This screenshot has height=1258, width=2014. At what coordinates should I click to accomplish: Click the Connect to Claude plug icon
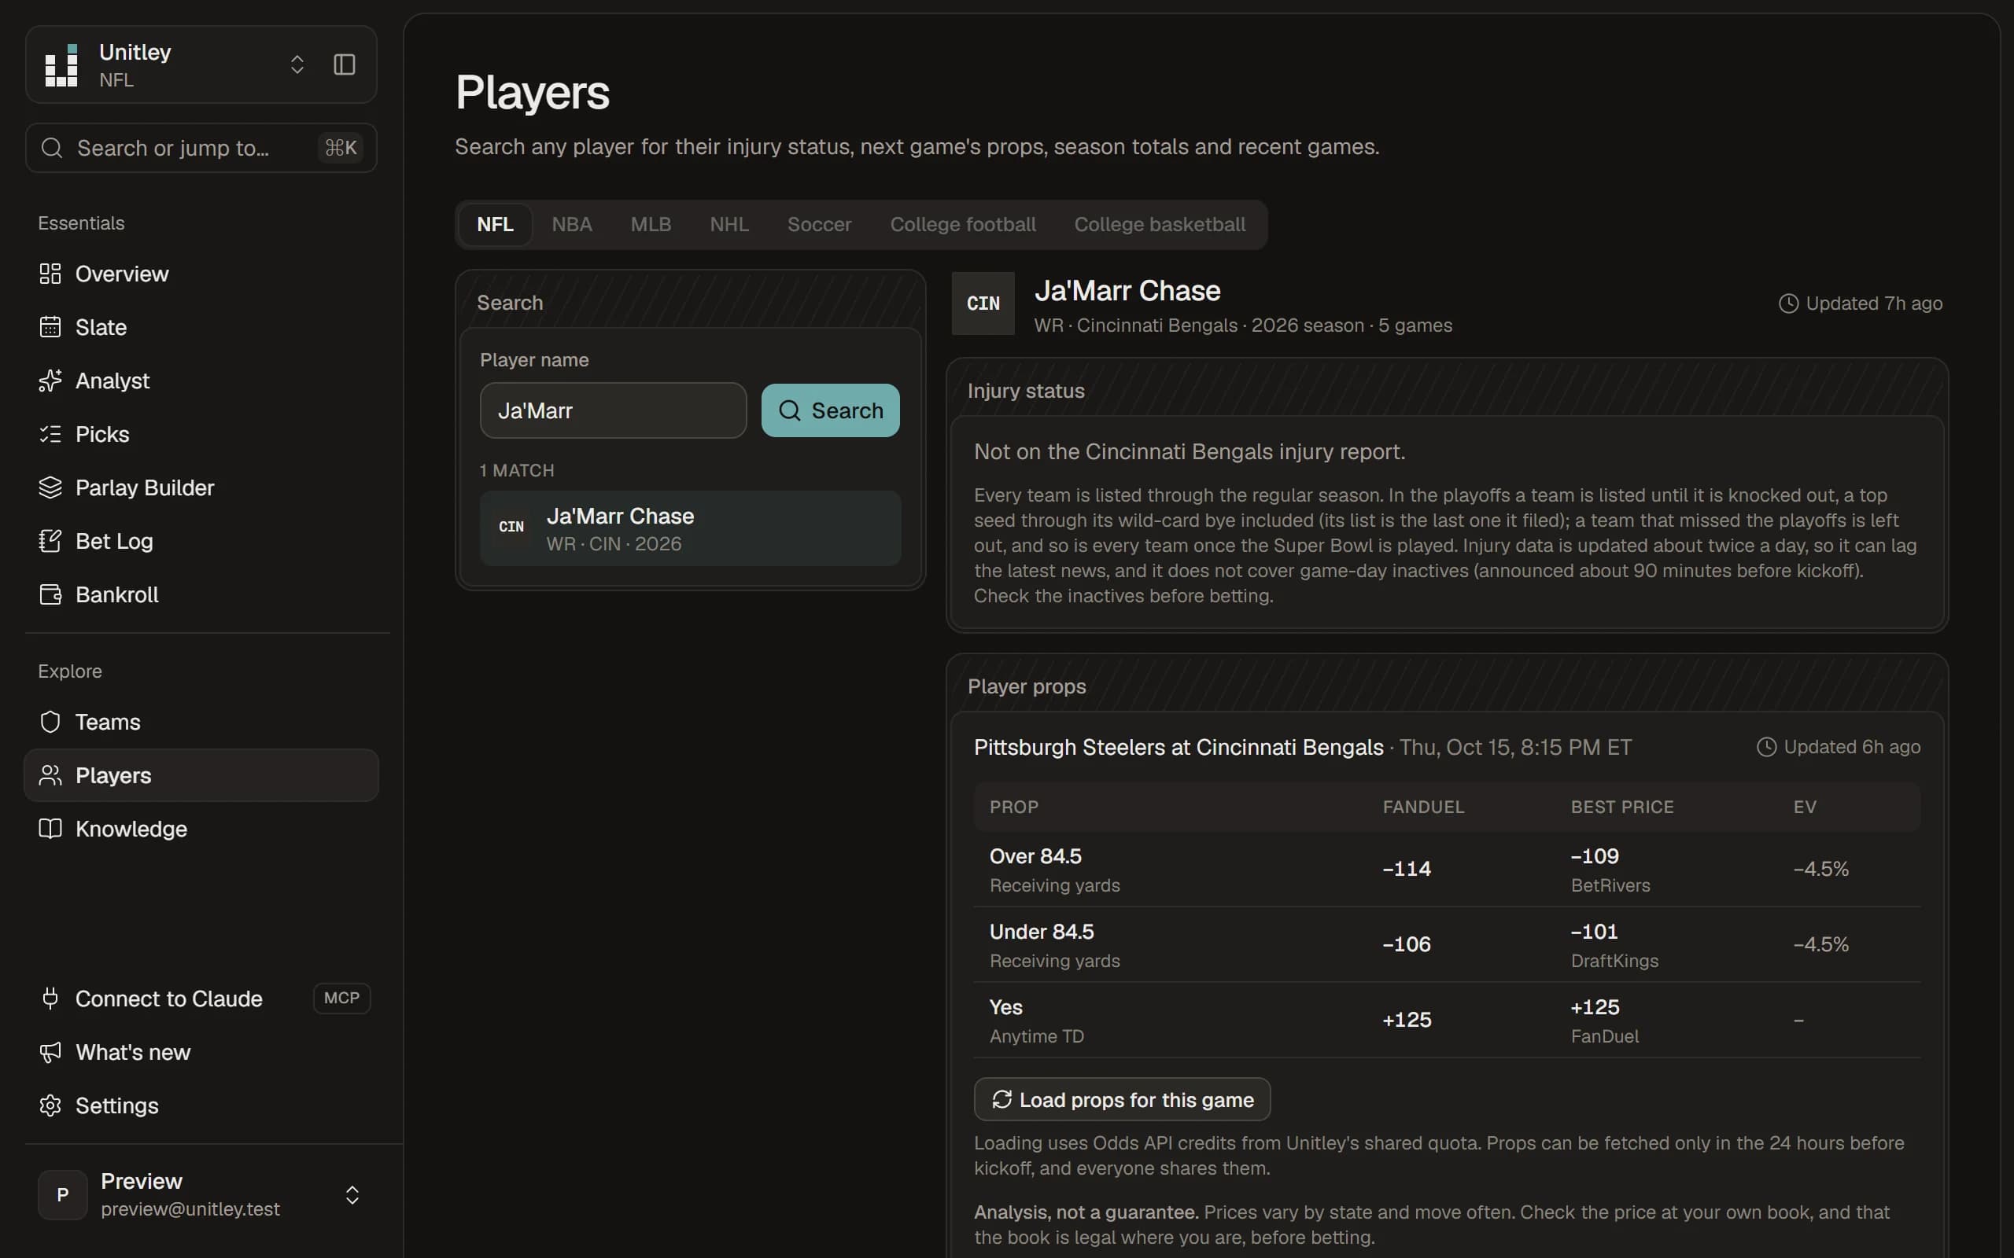tap(51, 999)
